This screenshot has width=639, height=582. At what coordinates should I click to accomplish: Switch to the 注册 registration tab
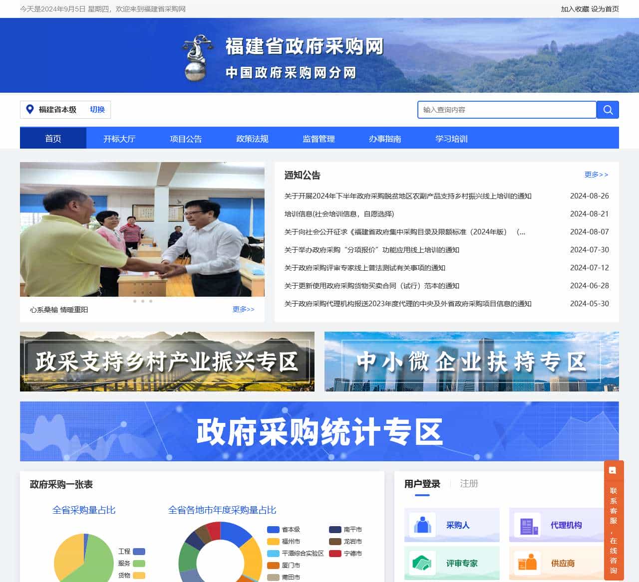[x=468, y=483]
